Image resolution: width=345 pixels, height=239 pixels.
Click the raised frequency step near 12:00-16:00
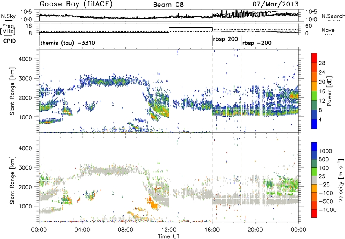[191, 28]
